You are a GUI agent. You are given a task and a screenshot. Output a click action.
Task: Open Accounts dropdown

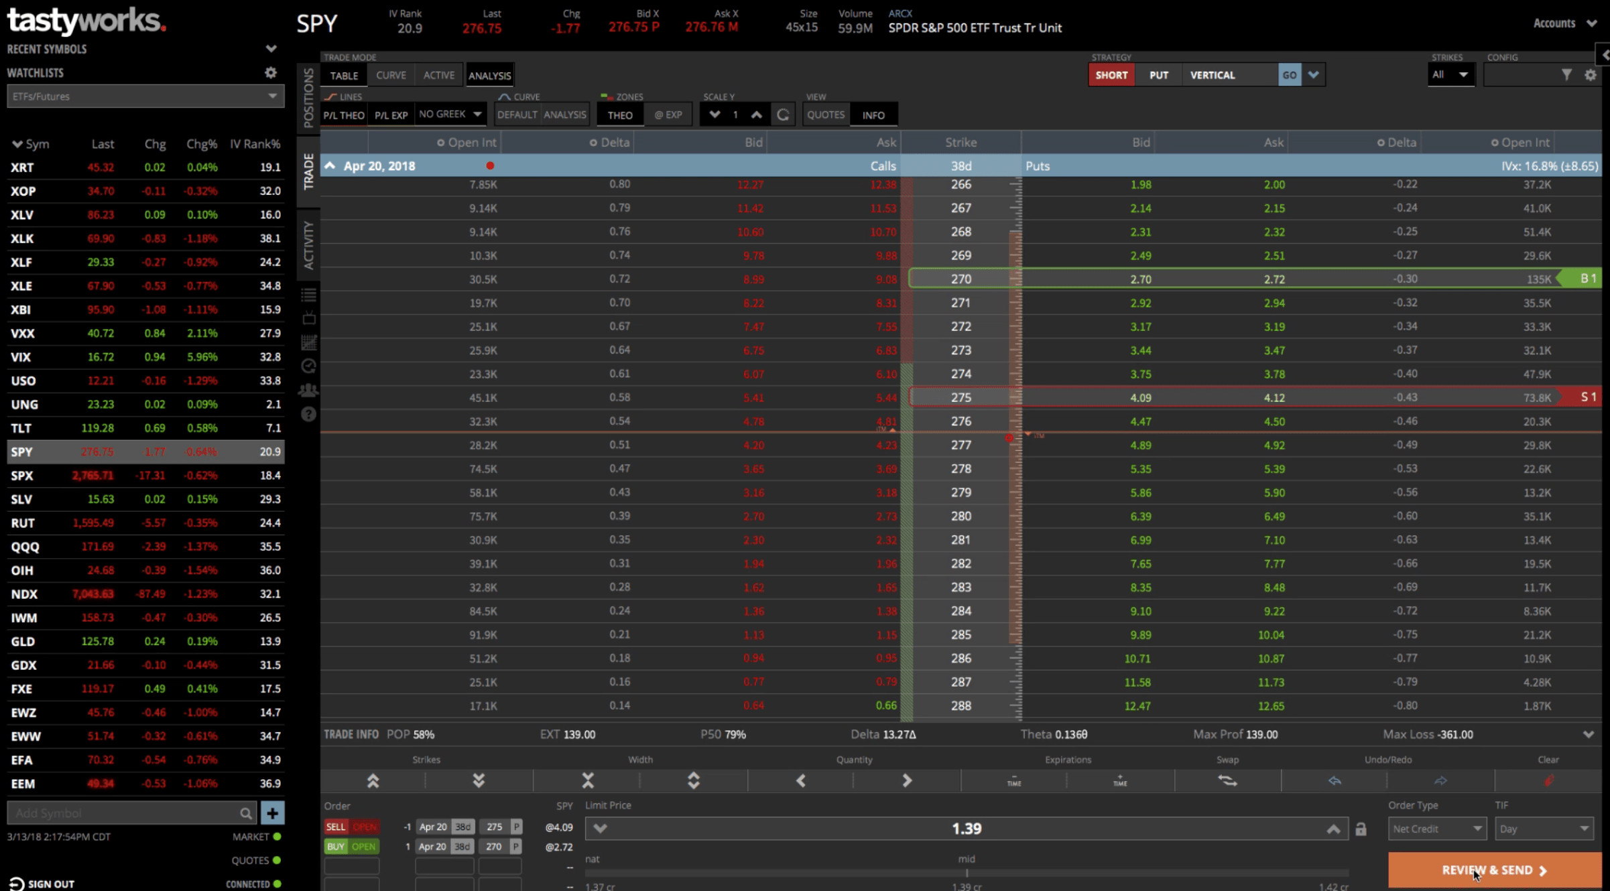click(1564, 23)
